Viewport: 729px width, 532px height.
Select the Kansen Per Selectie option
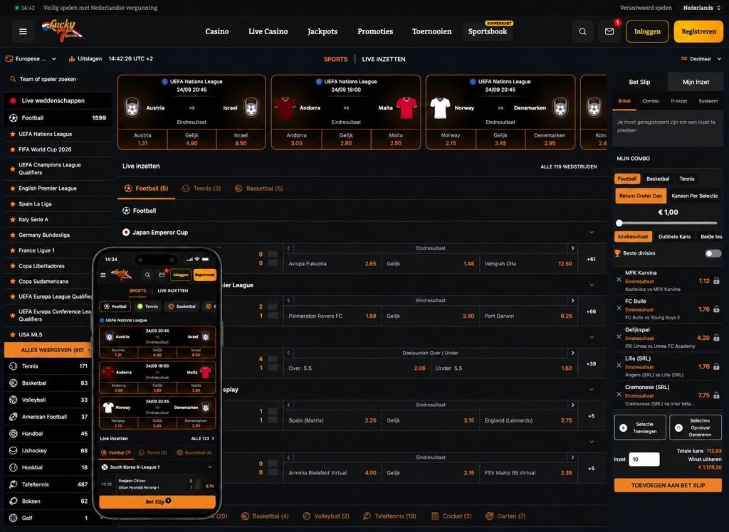click(x=694, y=196)
